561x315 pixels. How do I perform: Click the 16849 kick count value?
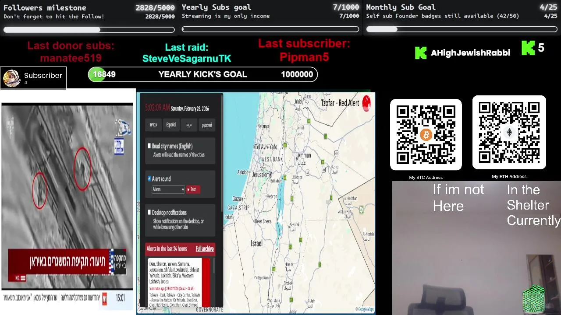coord(104,74)
